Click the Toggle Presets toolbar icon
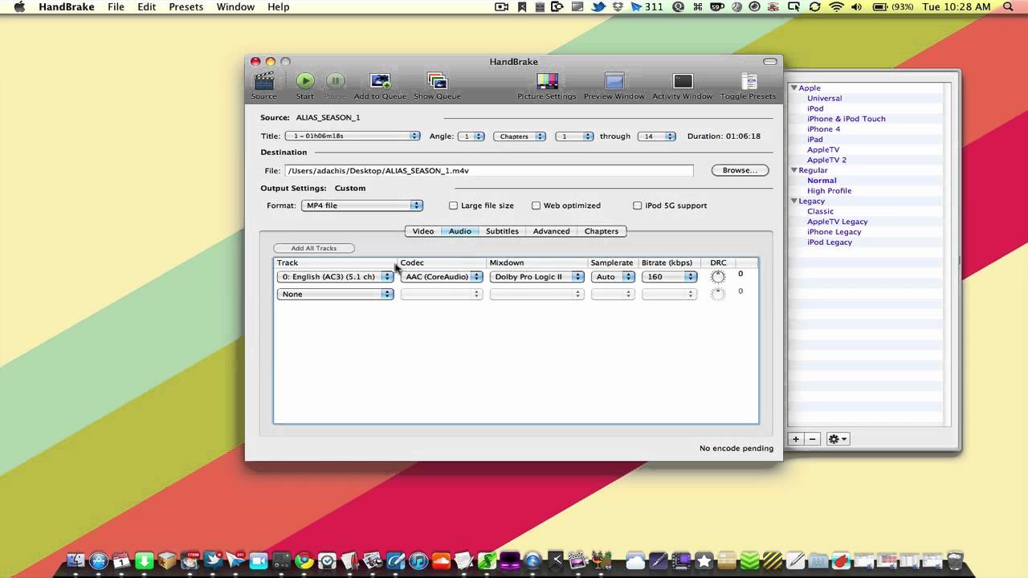The width and height of the screenshot is (1028, 578). click(749, 81)
